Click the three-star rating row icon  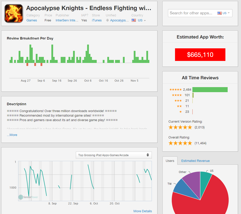[x=178, y=101]
